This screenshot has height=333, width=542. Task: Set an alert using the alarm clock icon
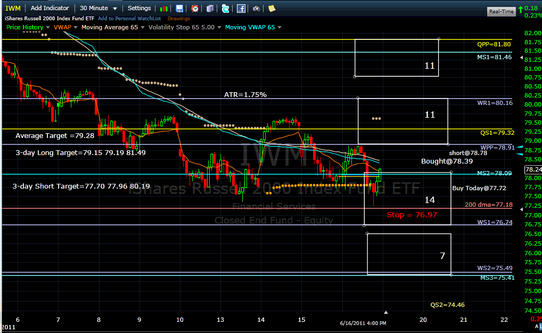(x=195, y=9)
